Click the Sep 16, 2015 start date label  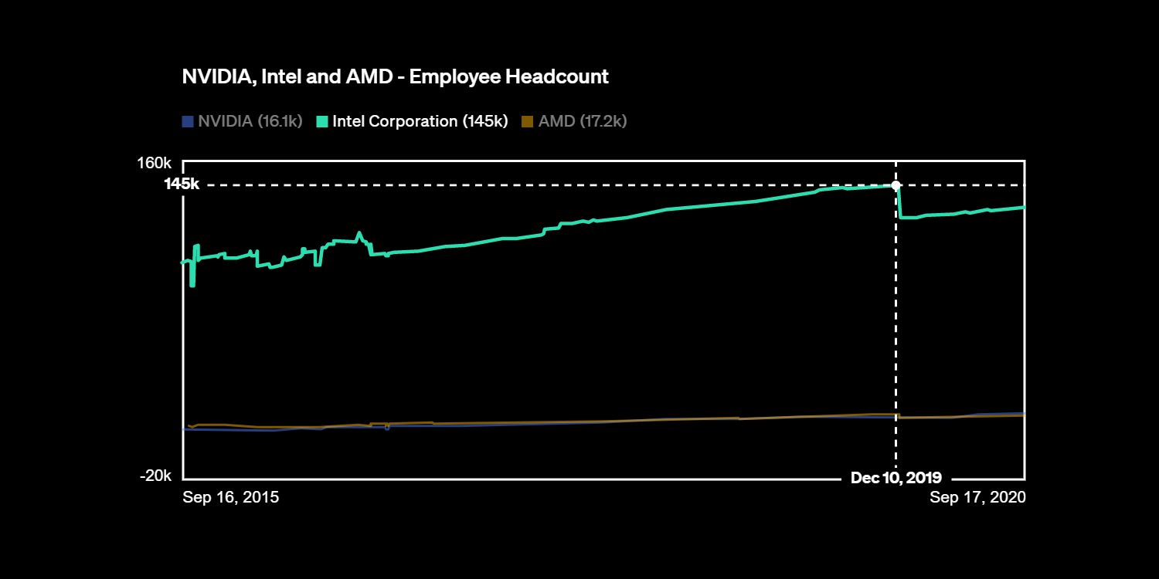tap(229, 497)
